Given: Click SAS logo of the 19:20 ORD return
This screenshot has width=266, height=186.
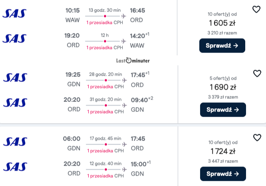Looking at the screenshot, I should [x=15, y=38].
